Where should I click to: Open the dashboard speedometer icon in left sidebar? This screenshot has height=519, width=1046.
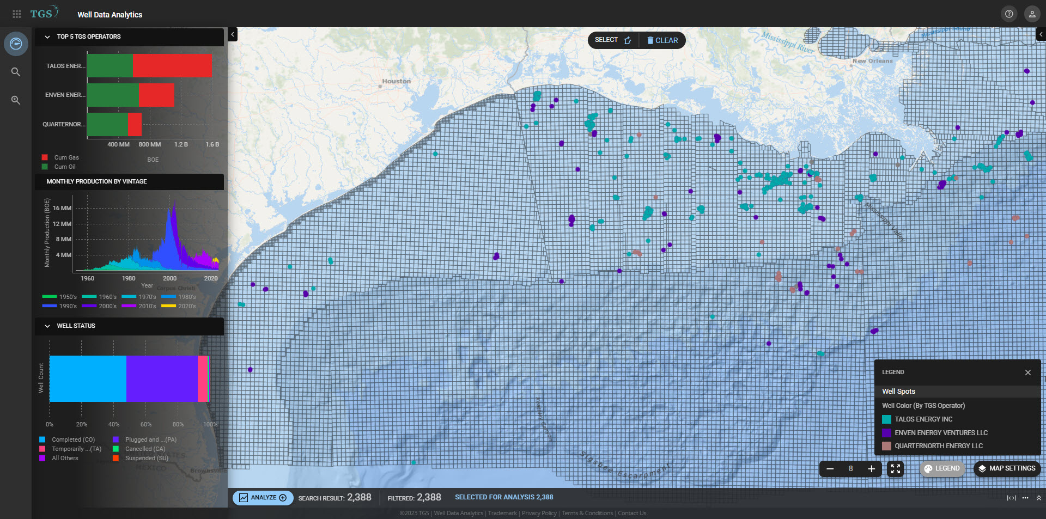pyautogui.click(x=16, y=44)
